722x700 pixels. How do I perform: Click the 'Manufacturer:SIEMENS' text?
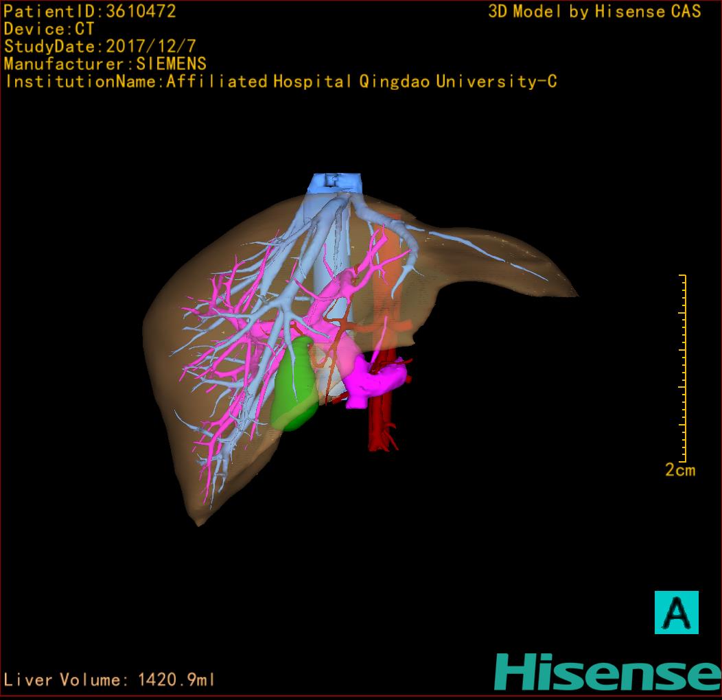point(105,64)
